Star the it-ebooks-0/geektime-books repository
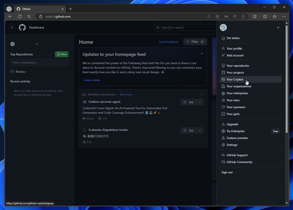Viewport: 293px width, 210px height. click(x=188, y=130)
